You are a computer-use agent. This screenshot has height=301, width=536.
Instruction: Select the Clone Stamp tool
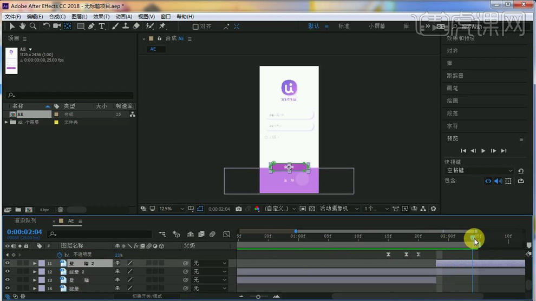(126, 26)
